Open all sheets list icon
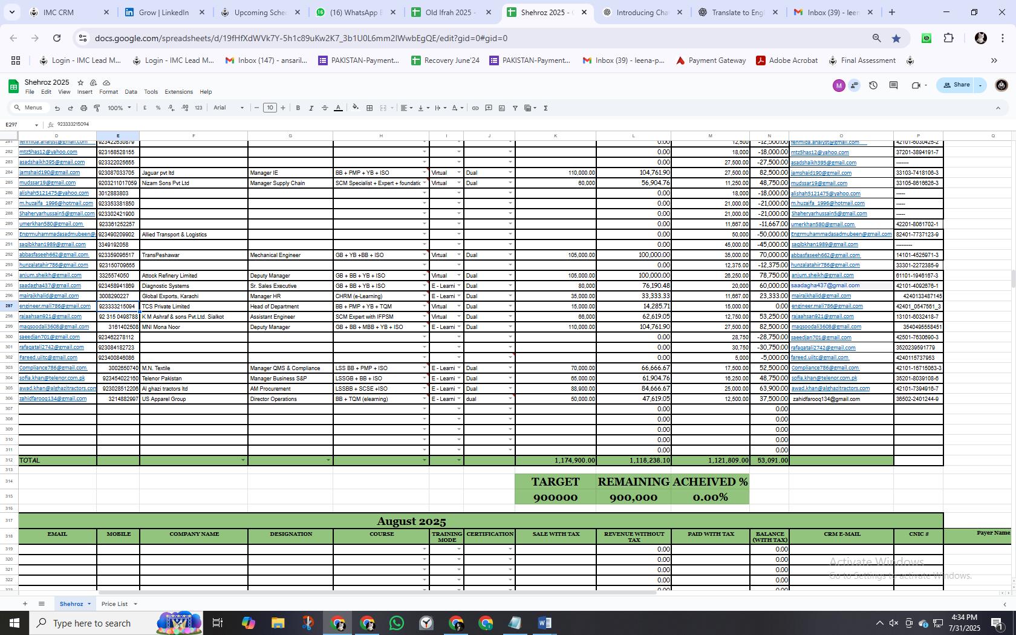This screenshot has height=635, width=1016. point(41,604)
